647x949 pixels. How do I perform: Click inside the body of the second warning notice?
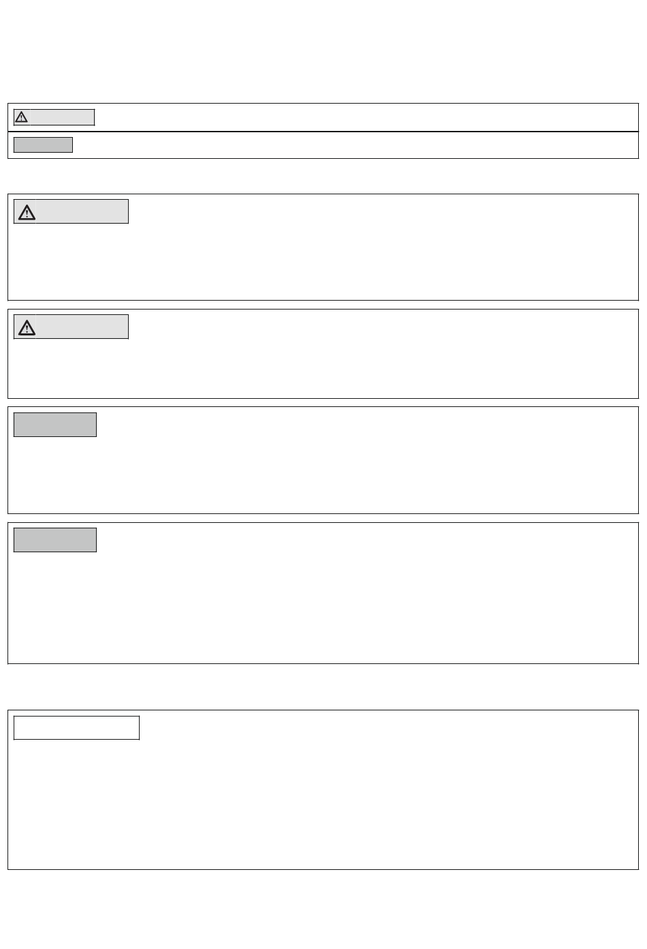[323, 368]
